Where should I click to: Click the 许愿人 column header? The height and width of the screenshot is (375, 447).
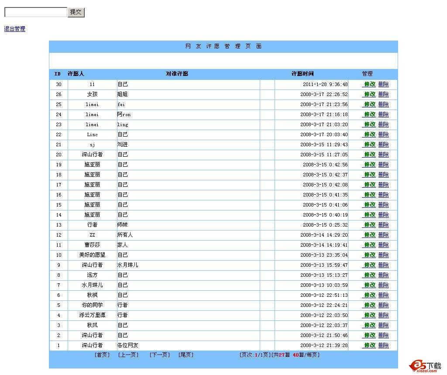click(76, 74)
